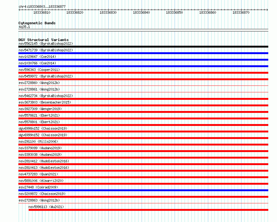Open nsv291100 (Mills2006) variant
Viewport: 277px width, 222px height.
pos(38,141)
